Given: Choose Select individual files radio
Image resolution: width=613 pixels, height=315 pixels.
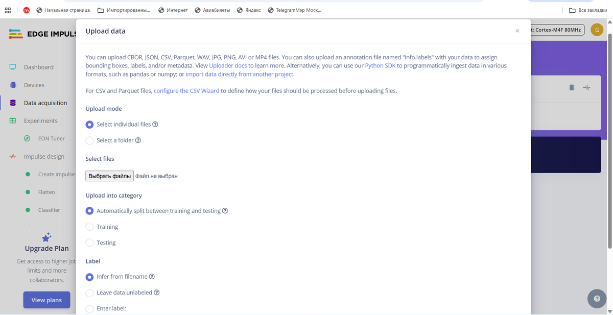Looking at the screenshot, I should click(x=89, y=124).
